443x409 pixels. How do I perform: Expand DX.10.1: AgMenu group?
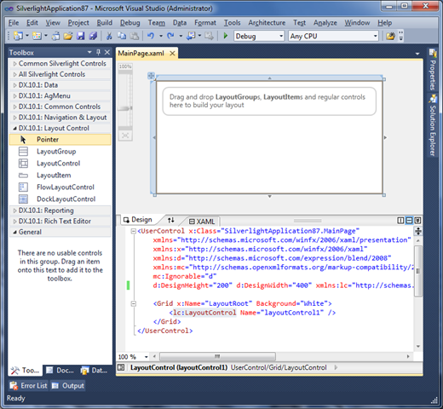(14, 96)
